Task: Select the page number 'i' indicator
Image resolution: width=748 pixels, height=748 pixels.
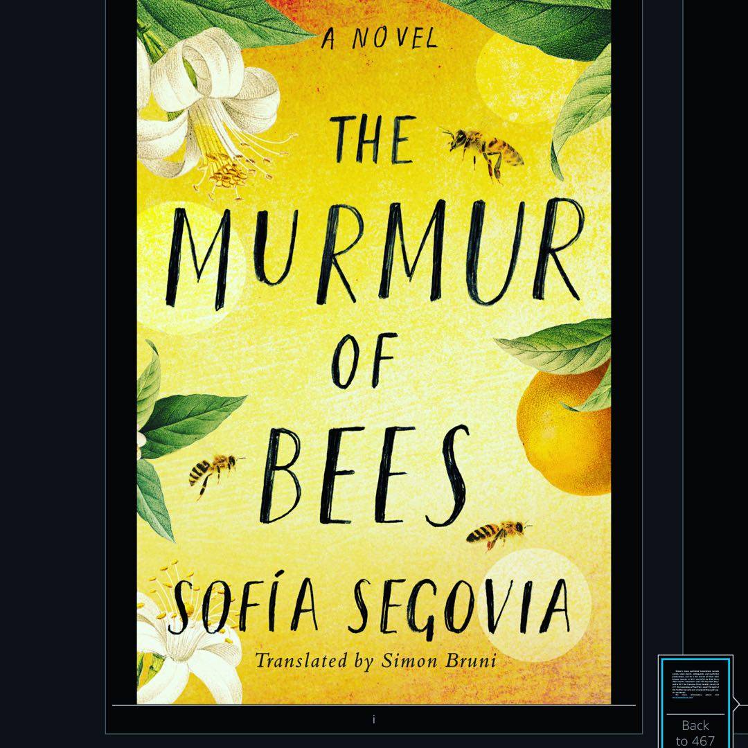Action: (373, 720)
